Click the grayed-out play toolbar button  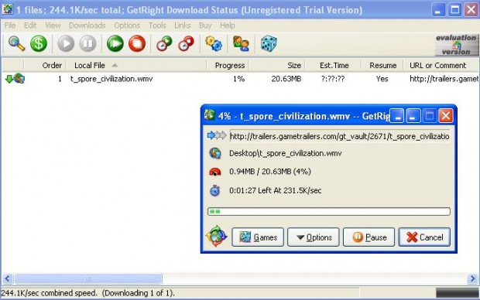[x=66, y=43]
